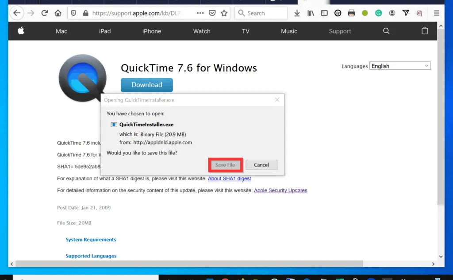Viewport: 453px width, 280px height.
Task: Click the scroll right arrow
Action: coord(433,264)
